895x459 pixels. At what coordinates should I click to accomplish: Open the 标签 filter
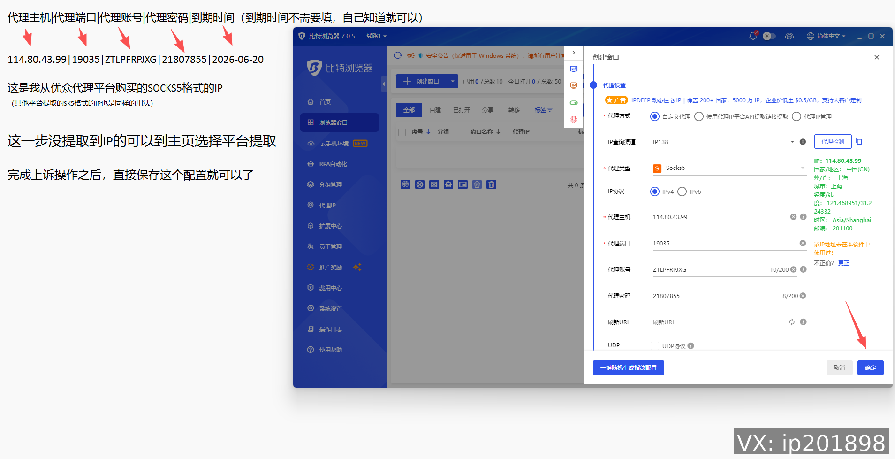click(543, 110)
